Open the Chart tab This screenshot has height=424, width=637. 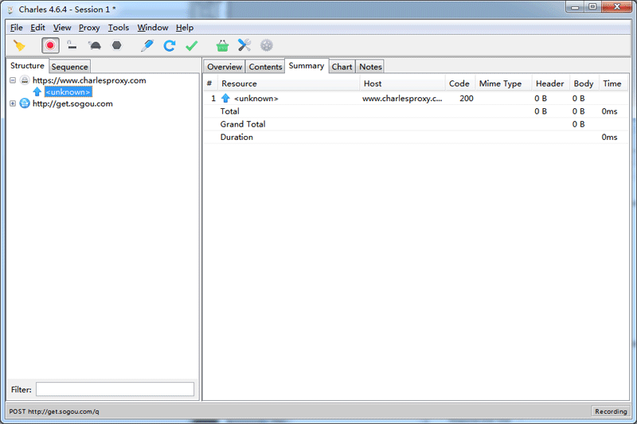point(342,67)
